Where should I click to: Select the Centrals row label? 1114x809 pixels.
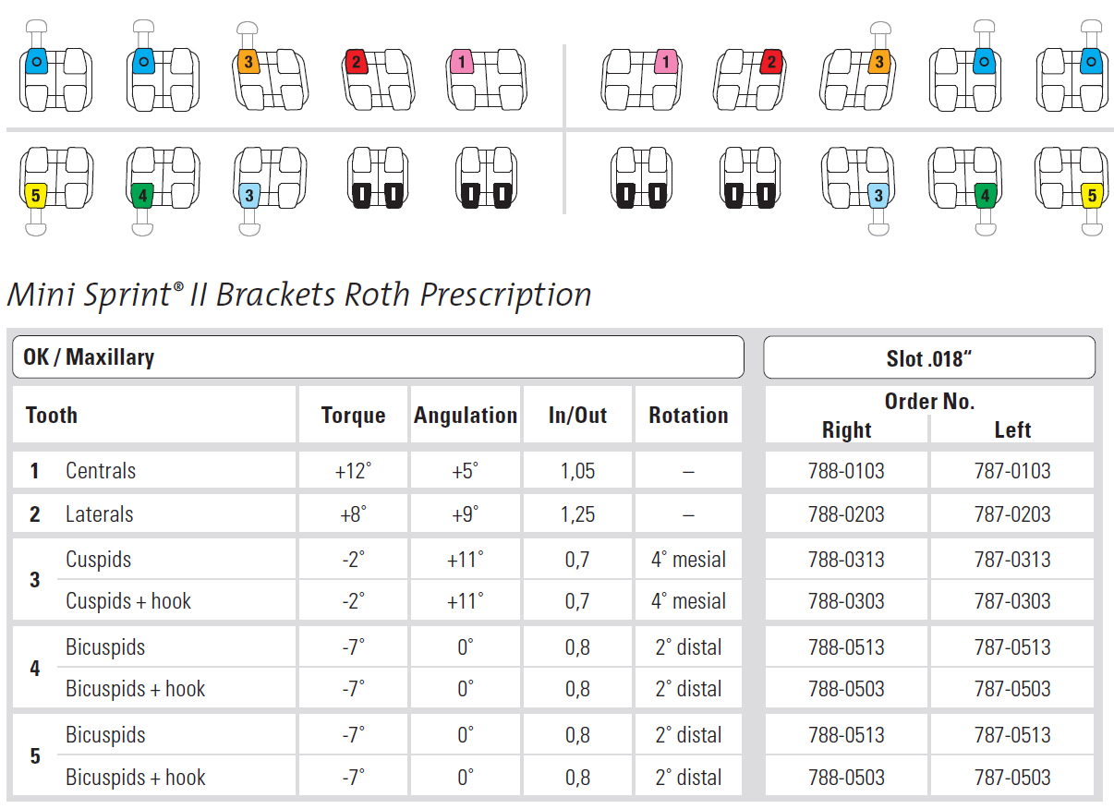point(101,471)
